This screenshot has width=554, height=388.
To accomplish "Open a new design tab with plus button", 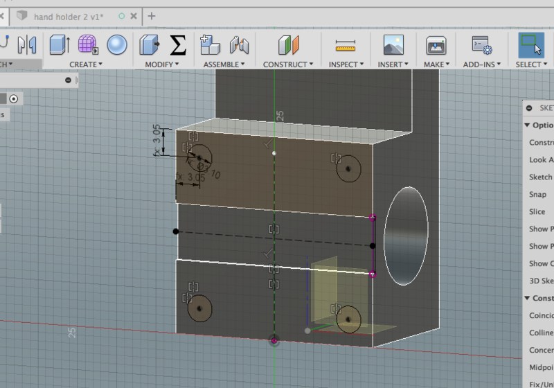I will pos(152,16).
